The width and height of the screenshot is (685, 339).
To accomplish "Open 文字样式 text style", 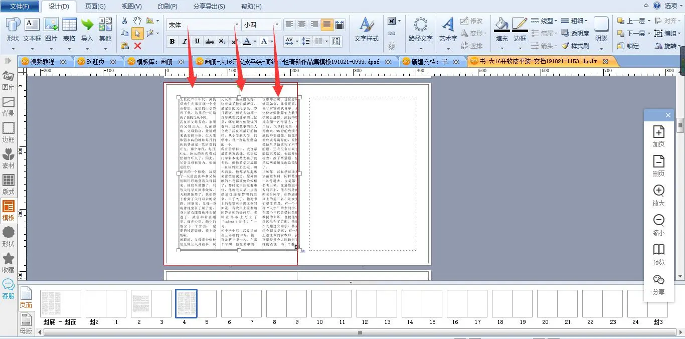I will [x=367, y=29].
